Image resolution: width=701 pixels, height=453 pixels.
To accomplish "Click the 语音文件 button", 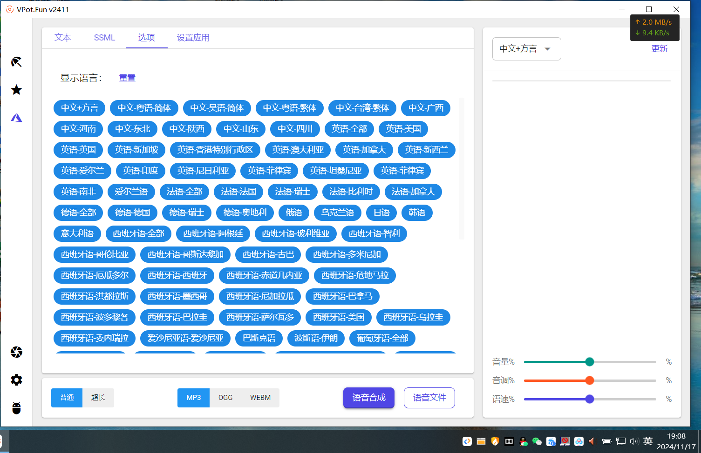I will pos(429,398).
